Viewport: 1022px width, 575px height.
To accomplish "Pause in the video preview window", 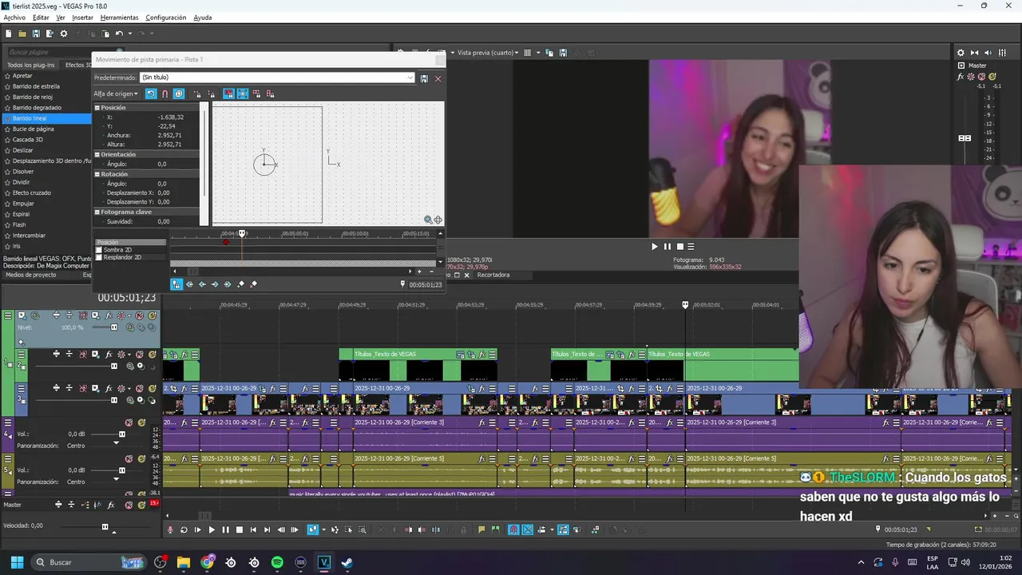I will [667, 247].
